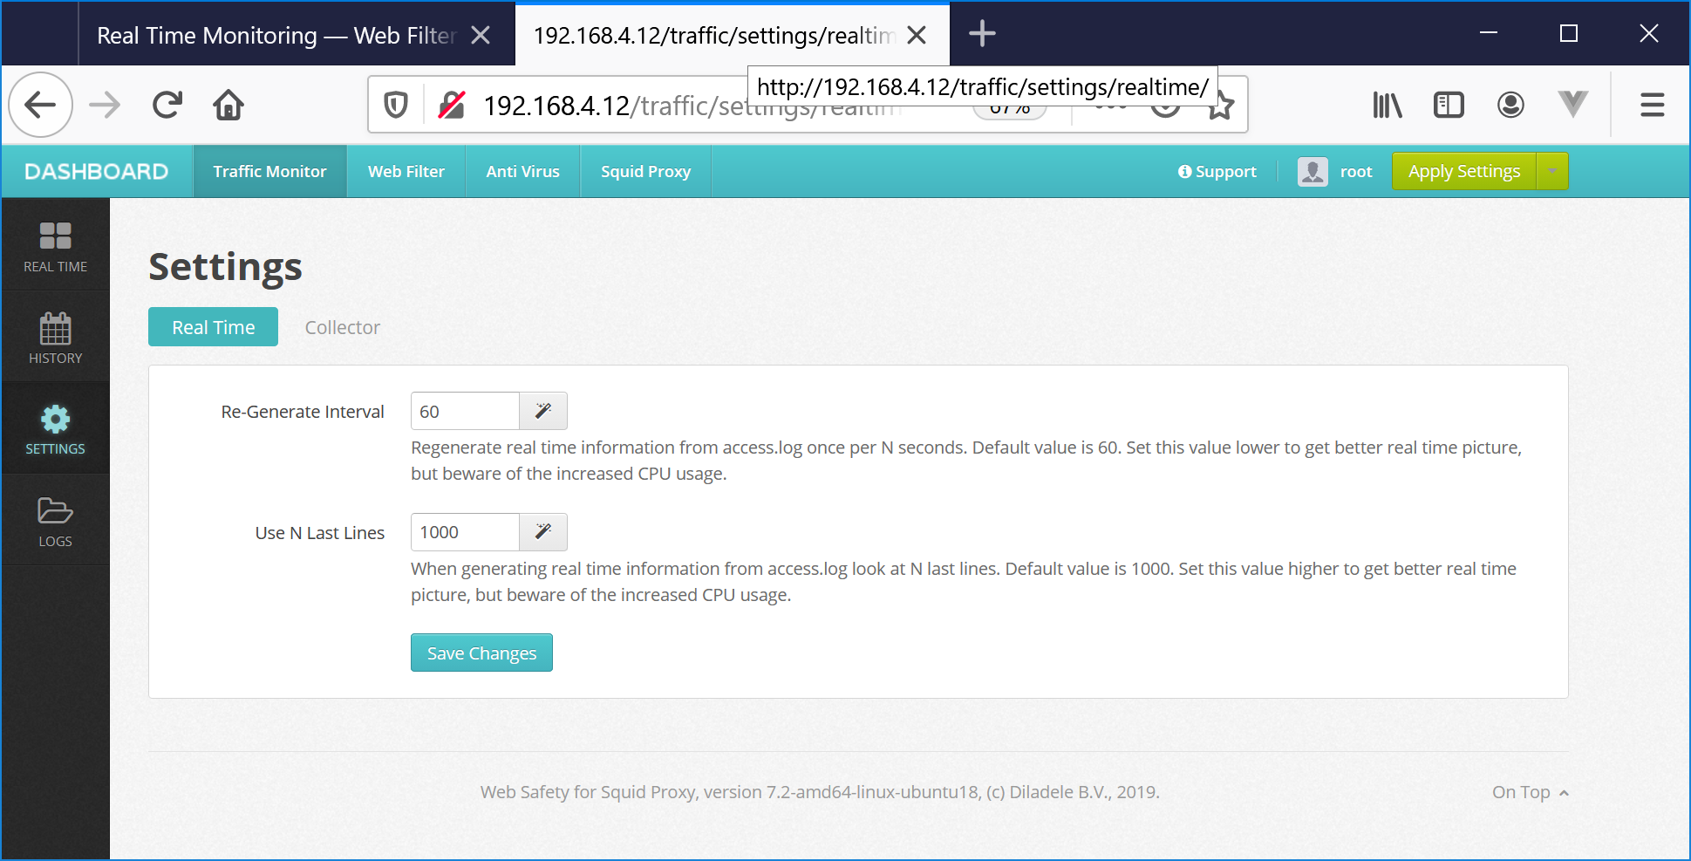Click Save Changes button
The width and height of the screenshot is (1691, 861).
pos(481,653)
